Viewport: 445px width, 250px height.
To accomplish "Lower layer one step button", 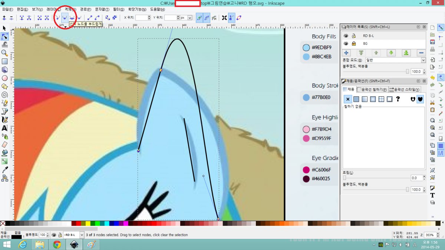I will pos(391,53).
